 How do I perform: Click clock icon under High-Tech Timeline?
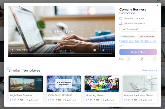tap(26, 100)
